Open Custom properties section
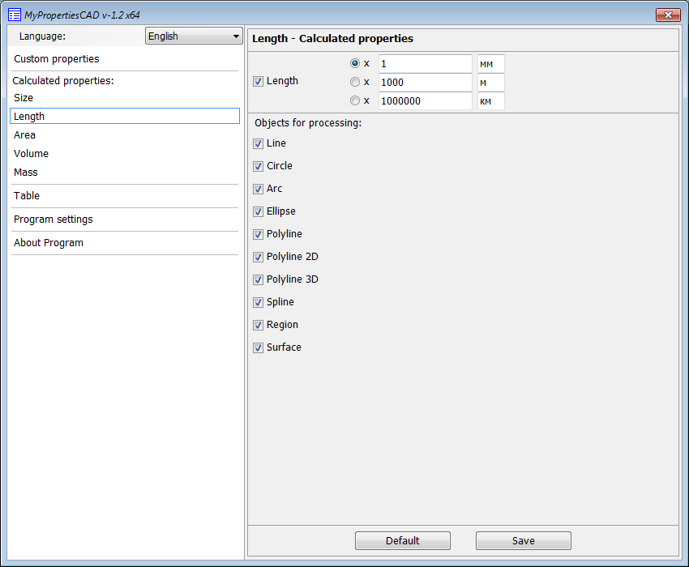689x567 pixels. 57,59
